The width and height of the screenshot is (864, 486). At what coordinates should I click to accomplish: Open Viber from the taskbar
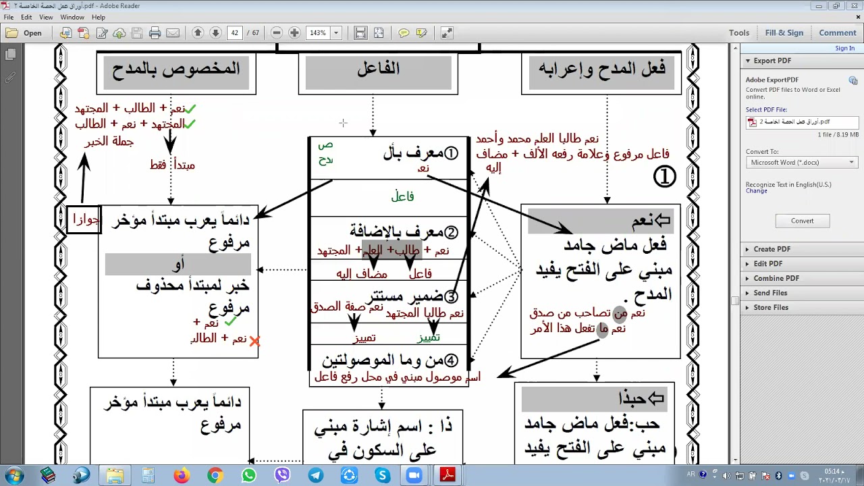point(282,476)
